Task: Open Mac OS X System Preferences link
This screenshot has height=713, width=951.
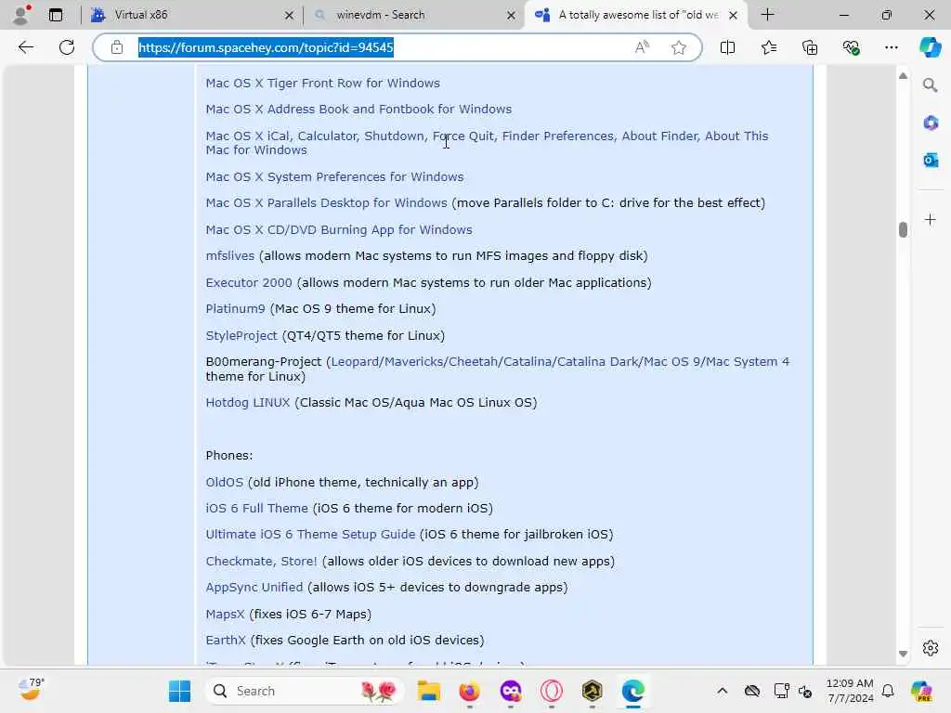Action: coord(334,177)
